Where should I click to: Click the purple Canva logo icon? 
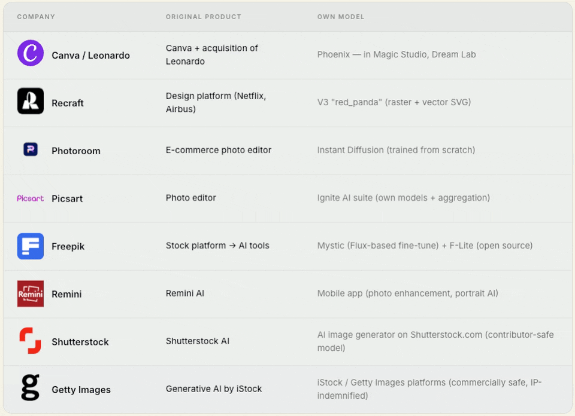point(31,53)
